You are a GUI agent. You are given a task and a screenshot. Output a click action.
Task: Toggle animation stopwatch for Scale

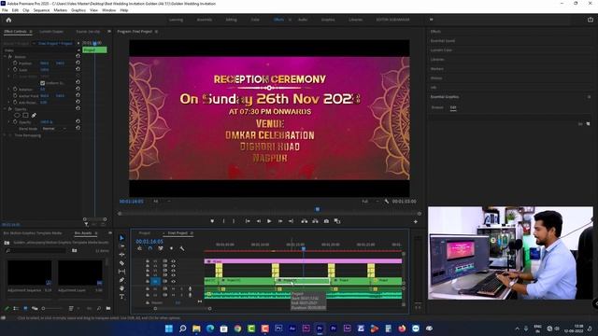15,70
